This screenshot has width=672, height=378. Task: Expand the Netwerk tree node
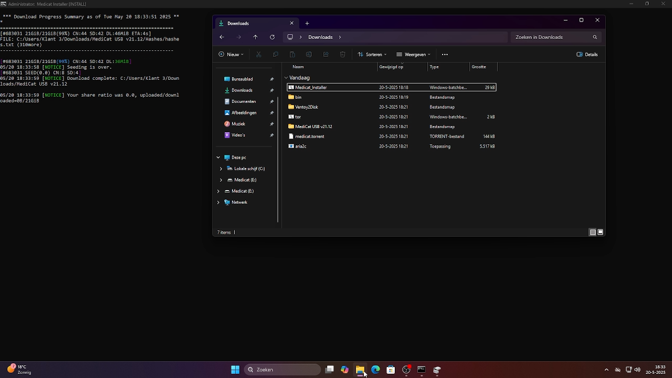[218, 202]
